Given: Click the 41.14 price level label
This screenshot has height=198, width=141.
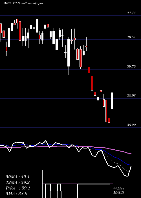Looking at the screenshot, I should [131, 13].
